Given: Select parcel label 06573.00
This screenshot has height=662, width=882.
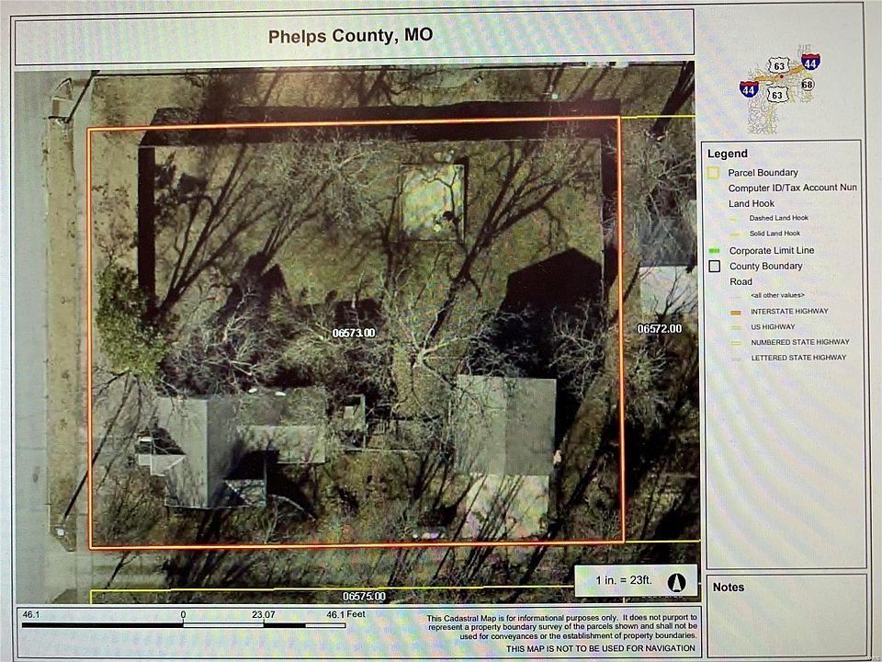Looking at the screenshot, I should click(353, 333).
